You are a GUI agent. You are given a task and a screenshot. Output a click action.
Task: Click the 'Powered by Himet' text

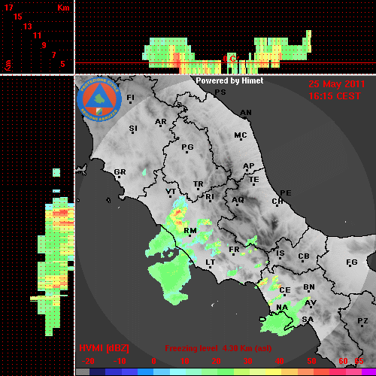[229, 80]
